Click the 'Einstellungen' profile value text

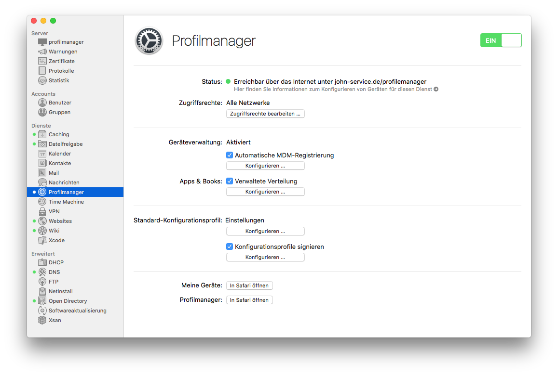pyautogui.click(x=245, y=220)
